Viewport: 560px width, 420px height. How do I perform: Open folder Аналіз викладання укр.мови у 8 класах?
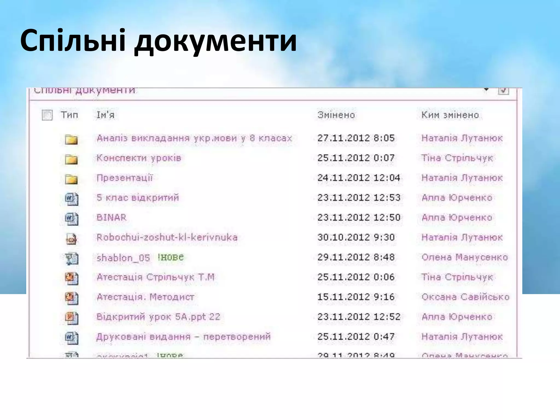click(x=194, y=138)
